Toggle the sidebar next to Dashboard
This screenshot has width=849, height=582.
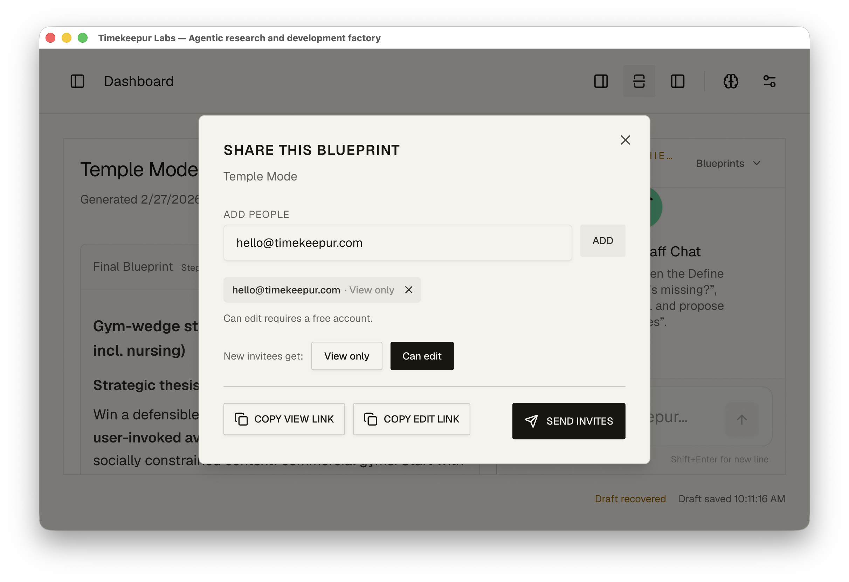77,81
